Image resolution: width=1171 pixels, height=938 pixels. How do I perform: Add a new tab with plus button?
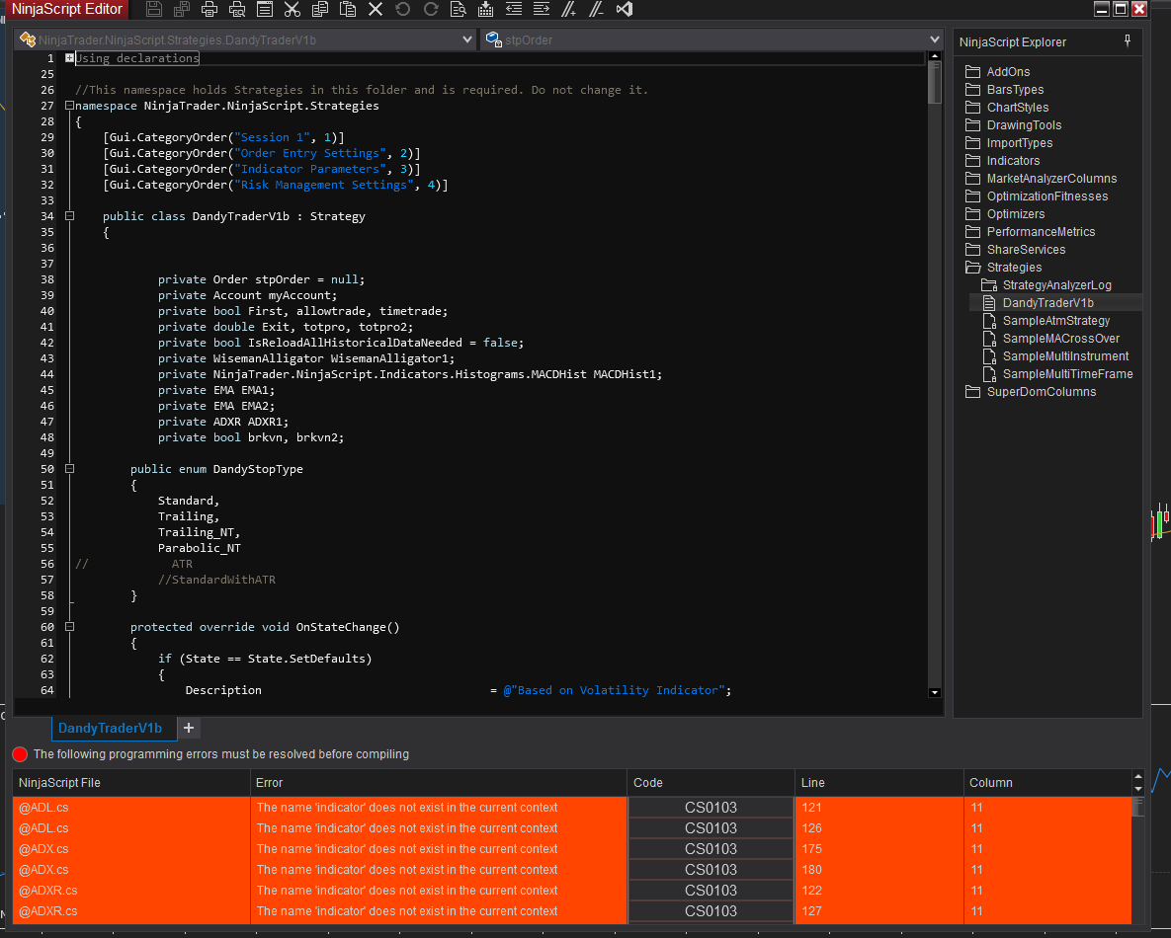click(189, 729)
